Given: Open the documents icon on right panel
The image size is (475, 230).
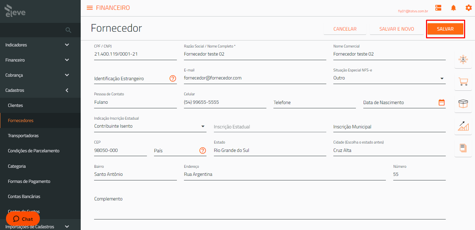Looking at the screenshot, I should point(463,148).
